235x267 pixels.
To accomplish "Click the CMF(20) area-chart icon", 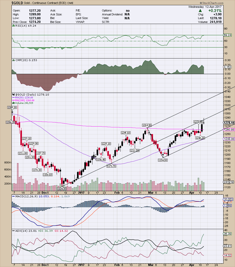I will pyautogui.click(x=14, y=60).
